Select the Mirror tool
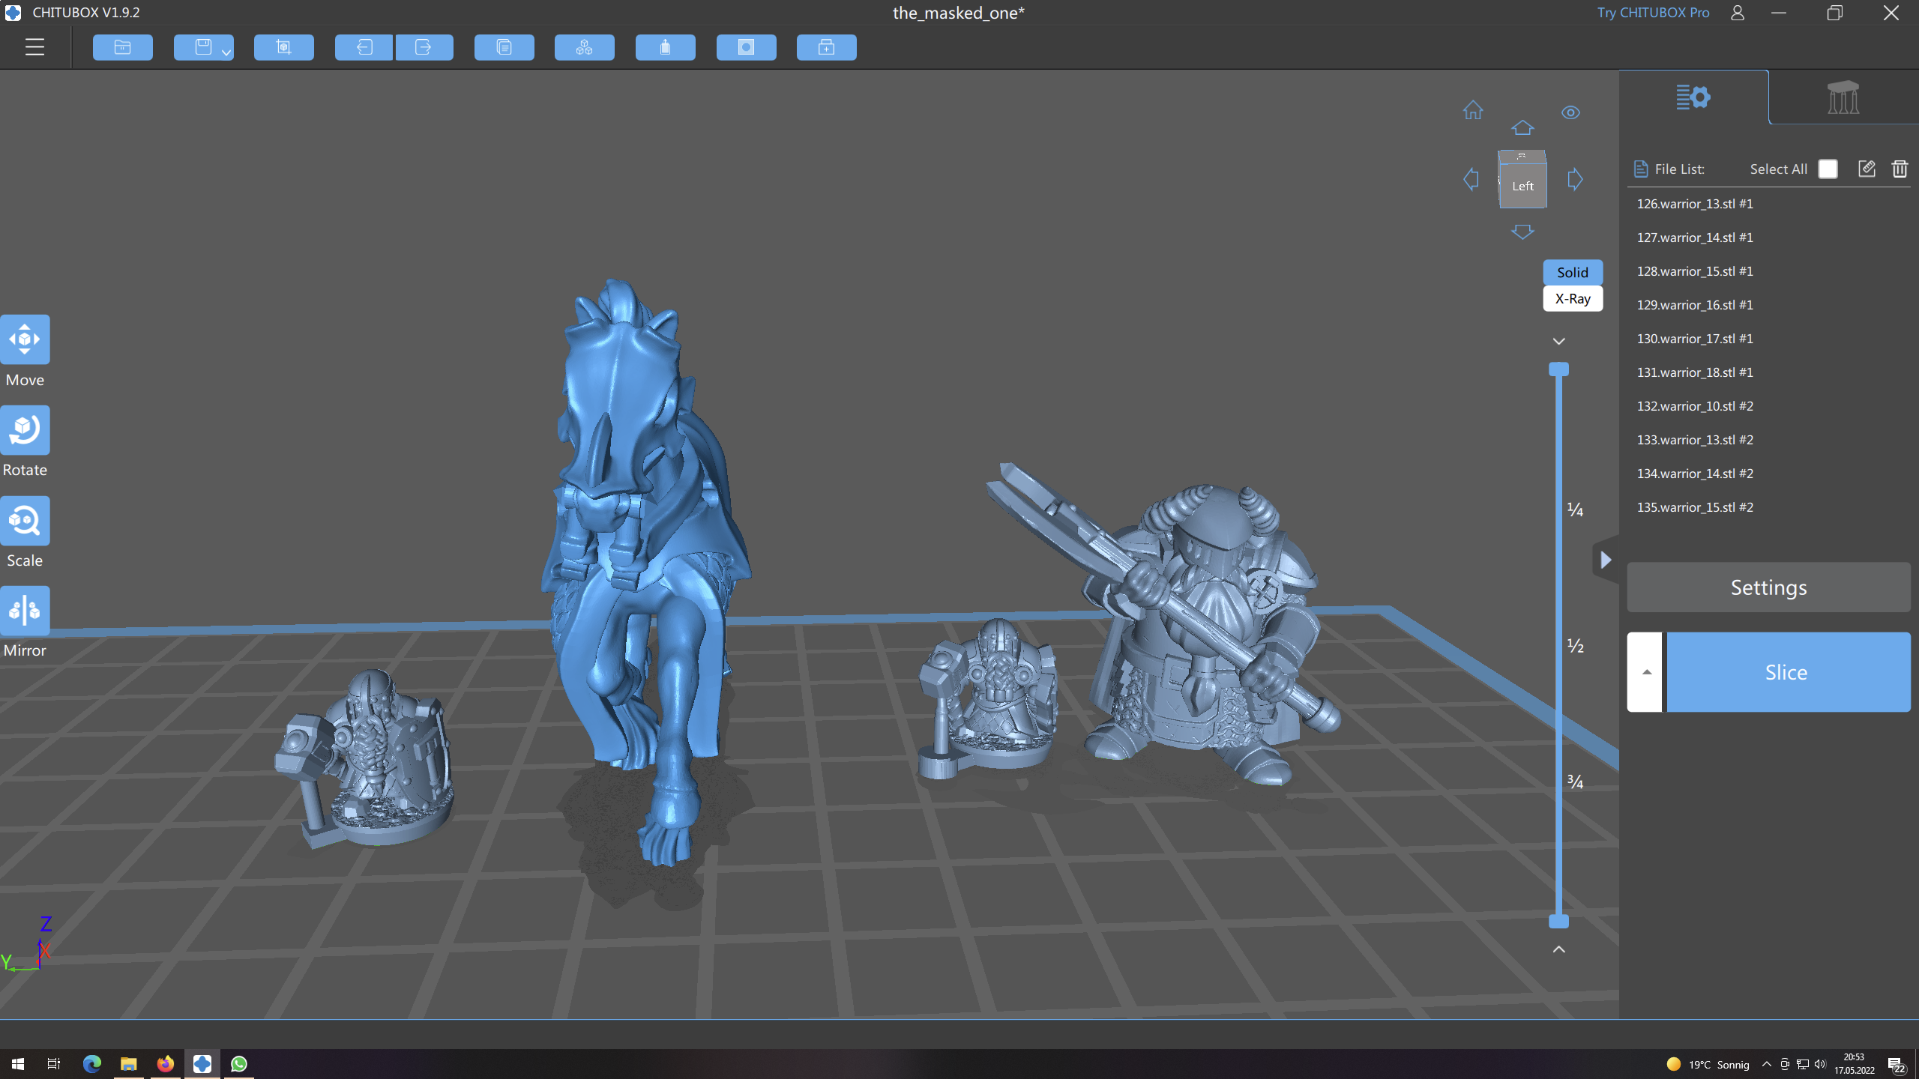 (25, 611)
